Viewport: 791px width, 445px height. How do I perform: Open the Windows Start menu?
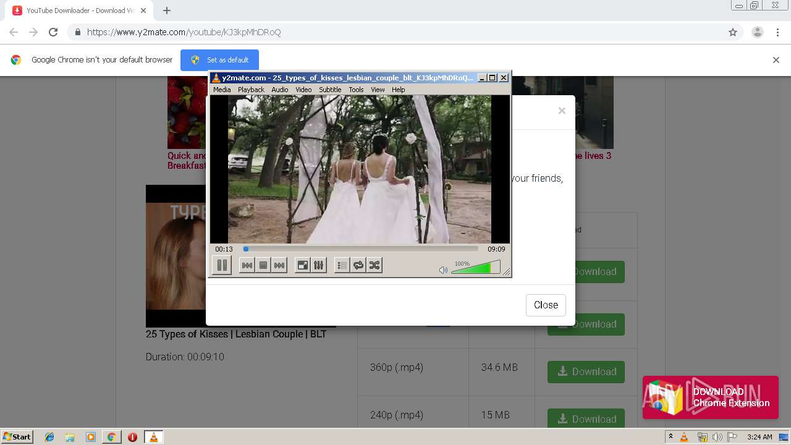[17, 436]
